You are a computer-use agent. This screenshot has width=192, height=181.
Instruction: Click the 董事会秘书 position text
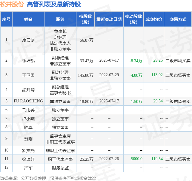pyautogui.click(x=60, y=93)
